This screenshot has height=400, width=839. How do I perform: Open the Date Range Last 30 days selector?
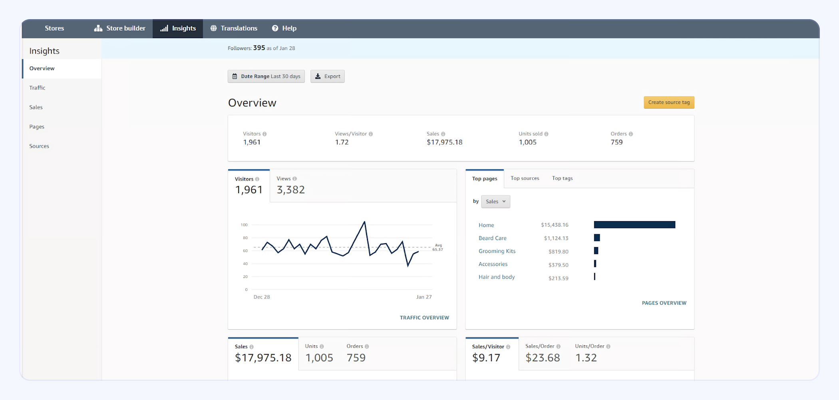[266, 76]
